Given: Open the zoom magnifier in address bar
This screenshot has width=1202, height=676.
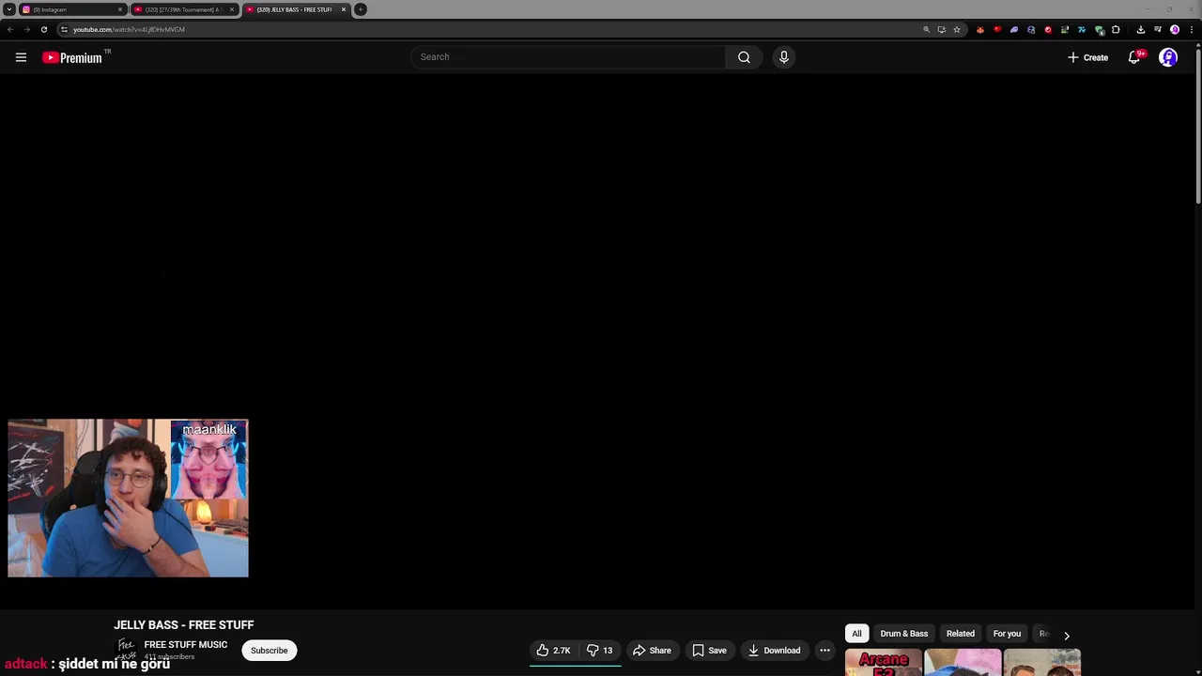Looking at the screenshot, I should [x=926, y=29].
